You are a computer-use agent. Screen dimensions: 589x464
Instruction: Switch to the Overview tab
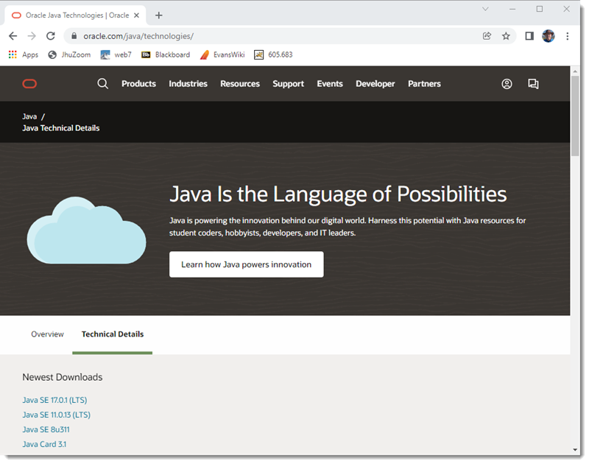[x=47, y=334]
